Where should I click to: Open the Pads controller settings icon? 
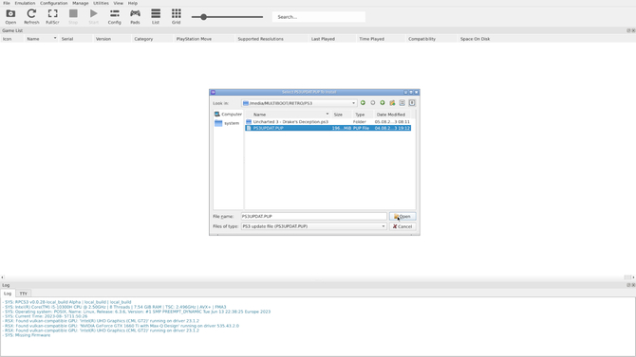click(135, 17)
